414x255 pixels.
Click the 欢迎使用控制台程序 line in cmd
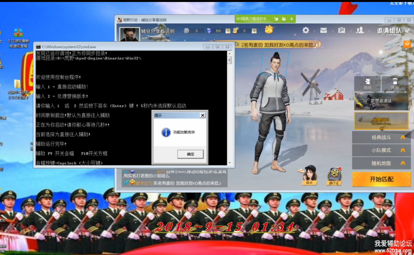(59, 77)
